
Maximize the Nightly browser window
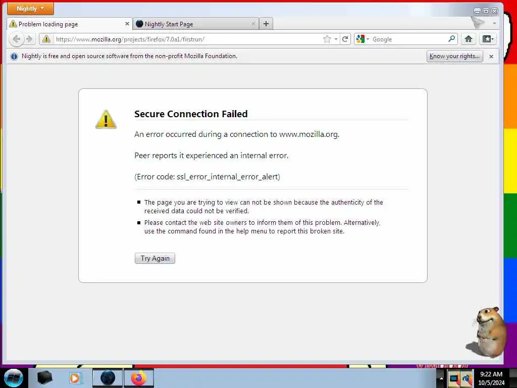486,12
